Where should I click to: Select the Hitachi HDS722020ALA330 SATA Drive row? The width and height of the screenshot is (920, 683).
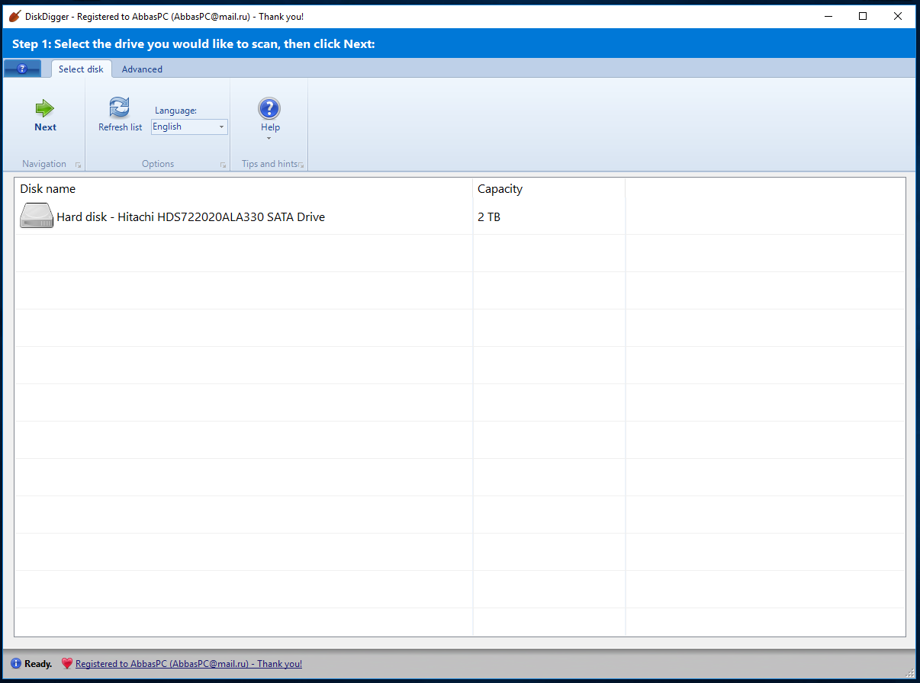pos(460,217)
